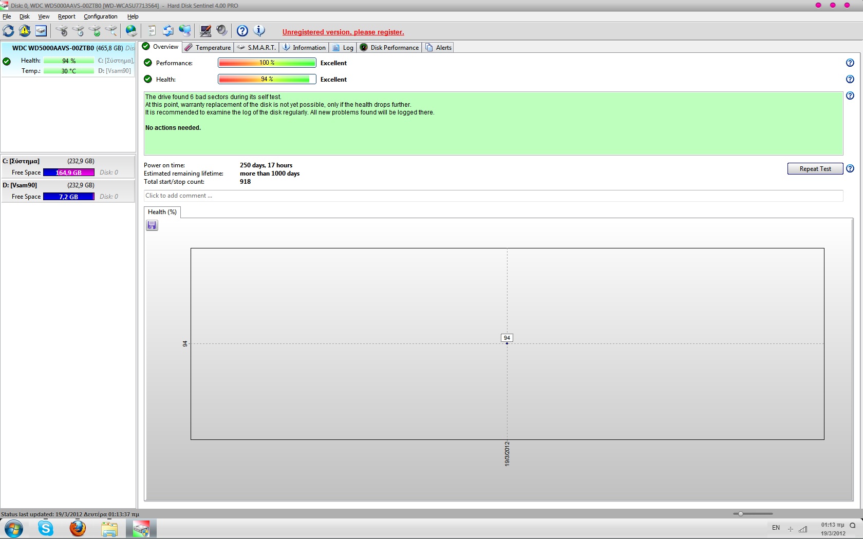This screenshot has width=863, height=539.
Task: Click the disk test icon with clock
Action: pos(78,31)
